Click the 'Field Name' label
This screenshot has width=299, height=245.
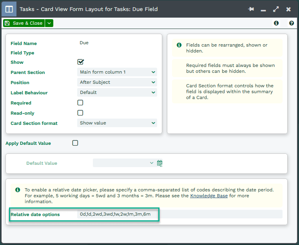pyautogui.click(x=24, y=43)
